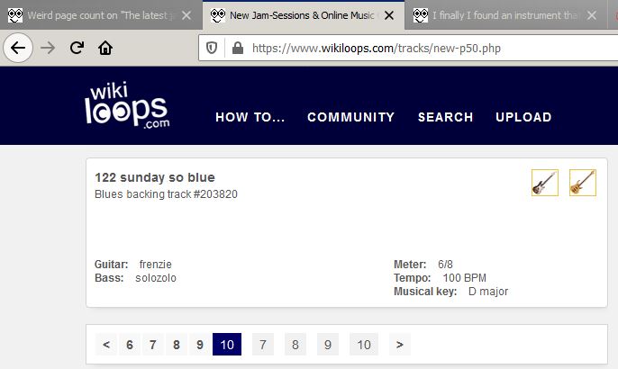Click the electric guitar instrument icon

click(544, 183)
